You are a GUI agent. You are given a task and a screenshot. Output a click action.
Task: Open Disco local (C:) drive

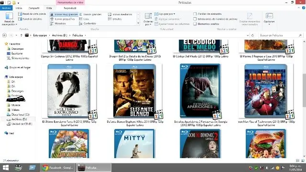pyautogui.click(x=20, y=115)
